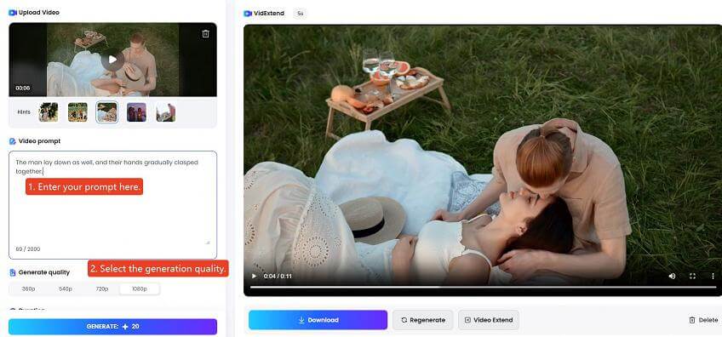Play the generated video in main player
This screenshot has height=337, width=722.
click(x=254, y=277)
